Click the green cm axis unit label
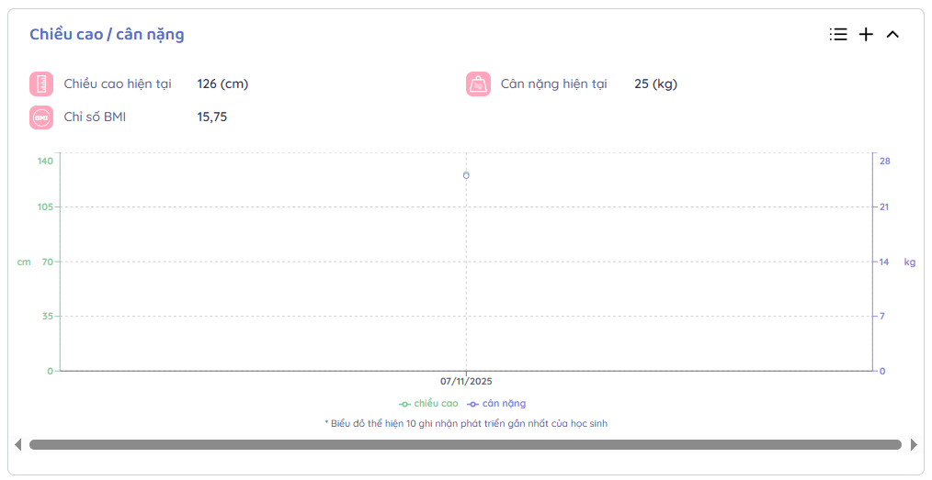 tap(24, 262)
